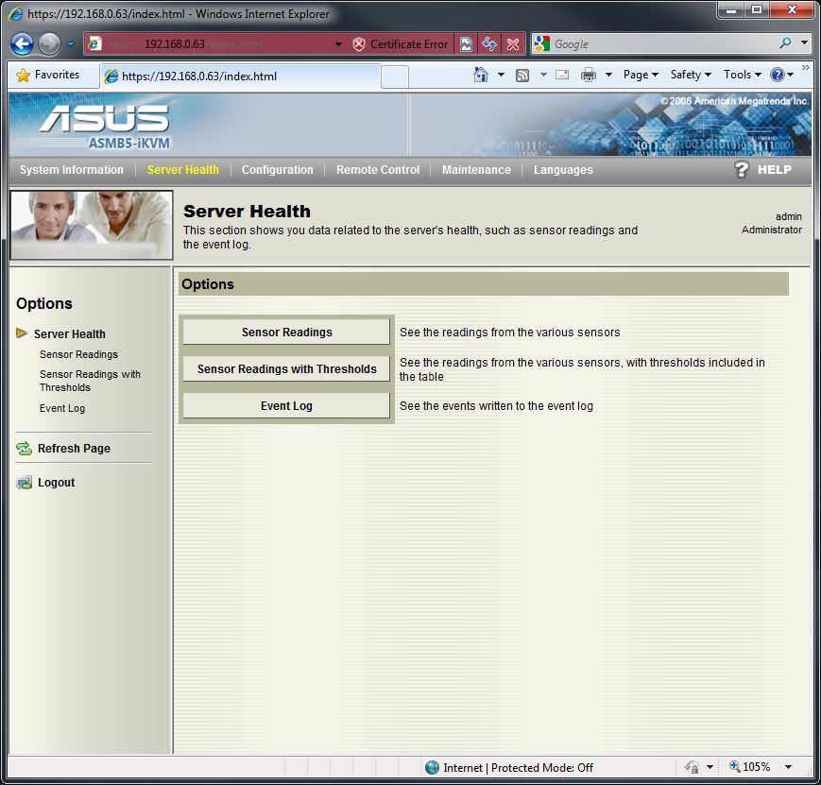Click the Stop loading X icon
This screenshot has width=821, height=785.
[x=512, y=44]
